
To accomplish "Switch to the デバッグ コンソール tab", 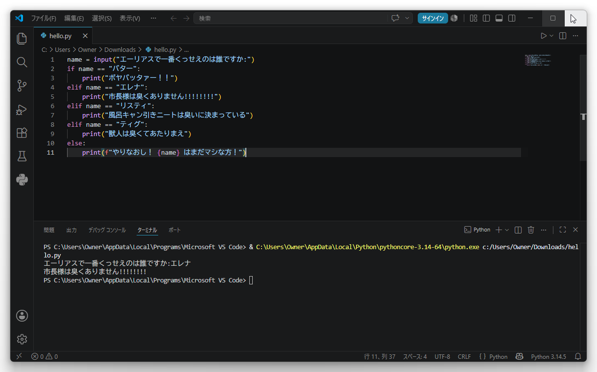I will [107, 230].
